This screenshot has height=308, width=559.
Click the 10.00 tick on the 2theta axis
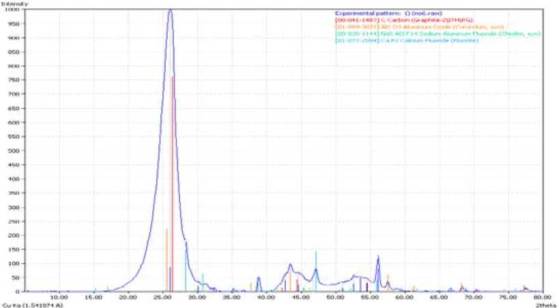coord(59,297)
